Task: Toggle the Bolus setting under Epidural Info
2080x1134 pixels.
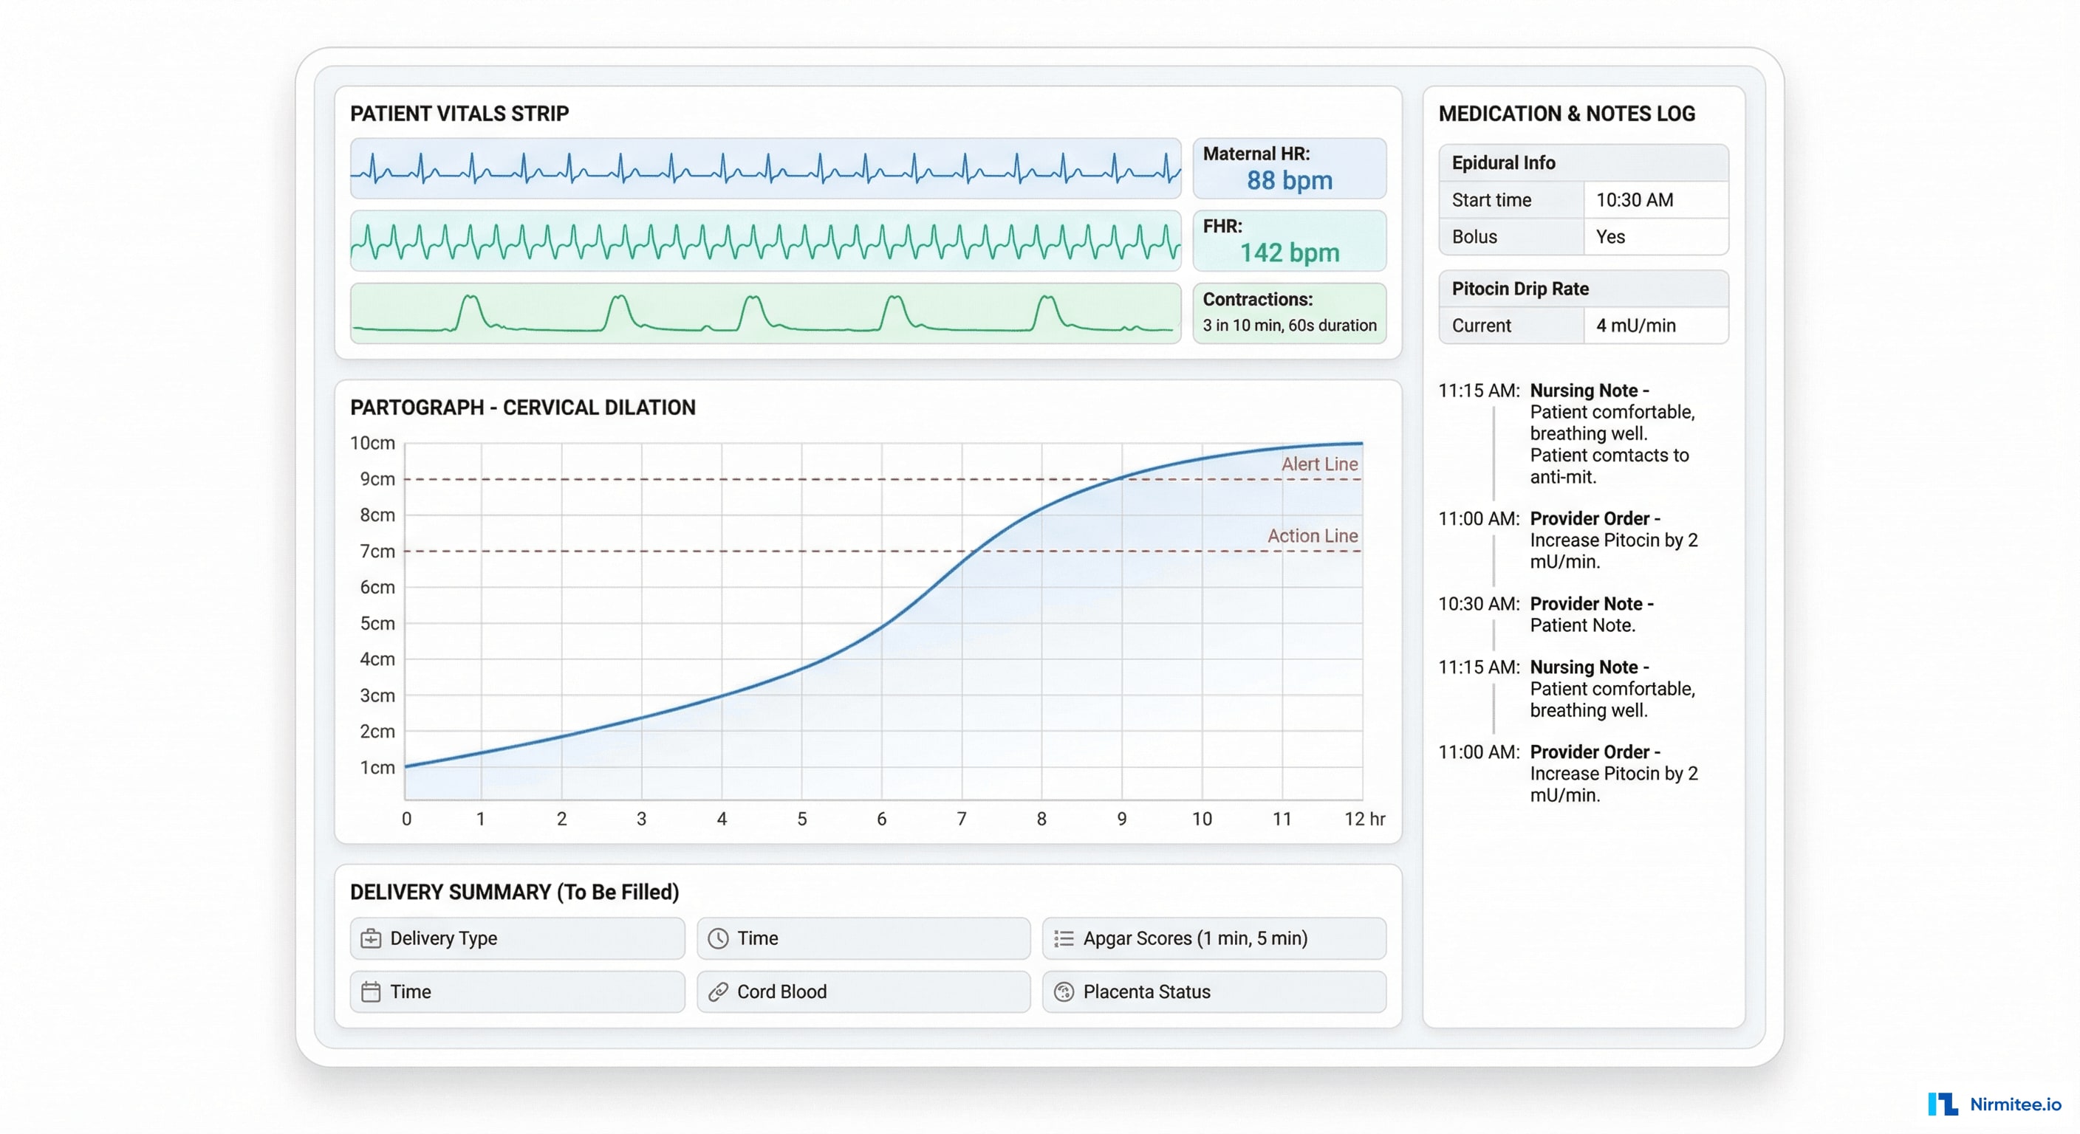Action: click(x=1655, y=236)
